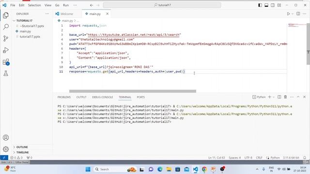Open the Source Control view

pos(6,38)
